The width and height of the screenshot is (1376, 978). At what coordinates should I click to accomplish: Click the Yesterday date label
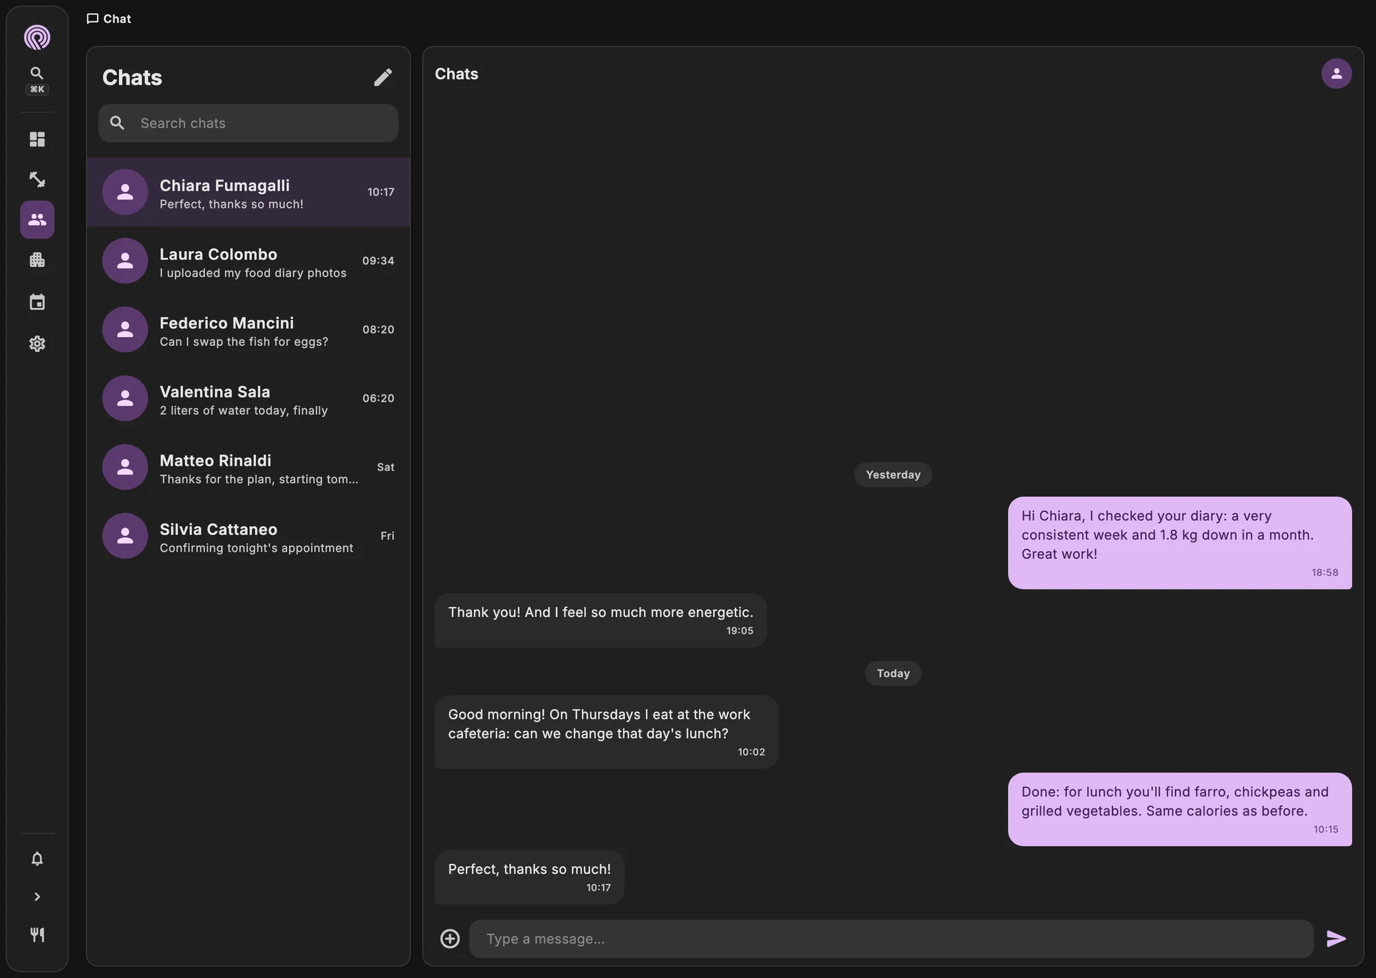click(893, 475)
